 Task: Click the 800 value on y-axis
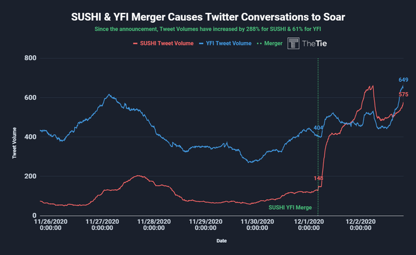click(x=30, y=58)
